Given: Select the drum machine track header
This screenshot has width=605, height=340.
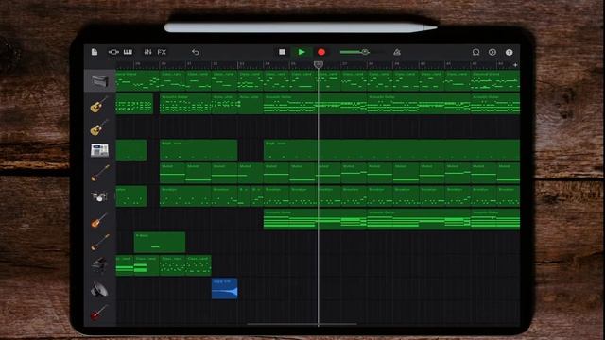Looking at the screenshot, I should click(x=100, y=150).
